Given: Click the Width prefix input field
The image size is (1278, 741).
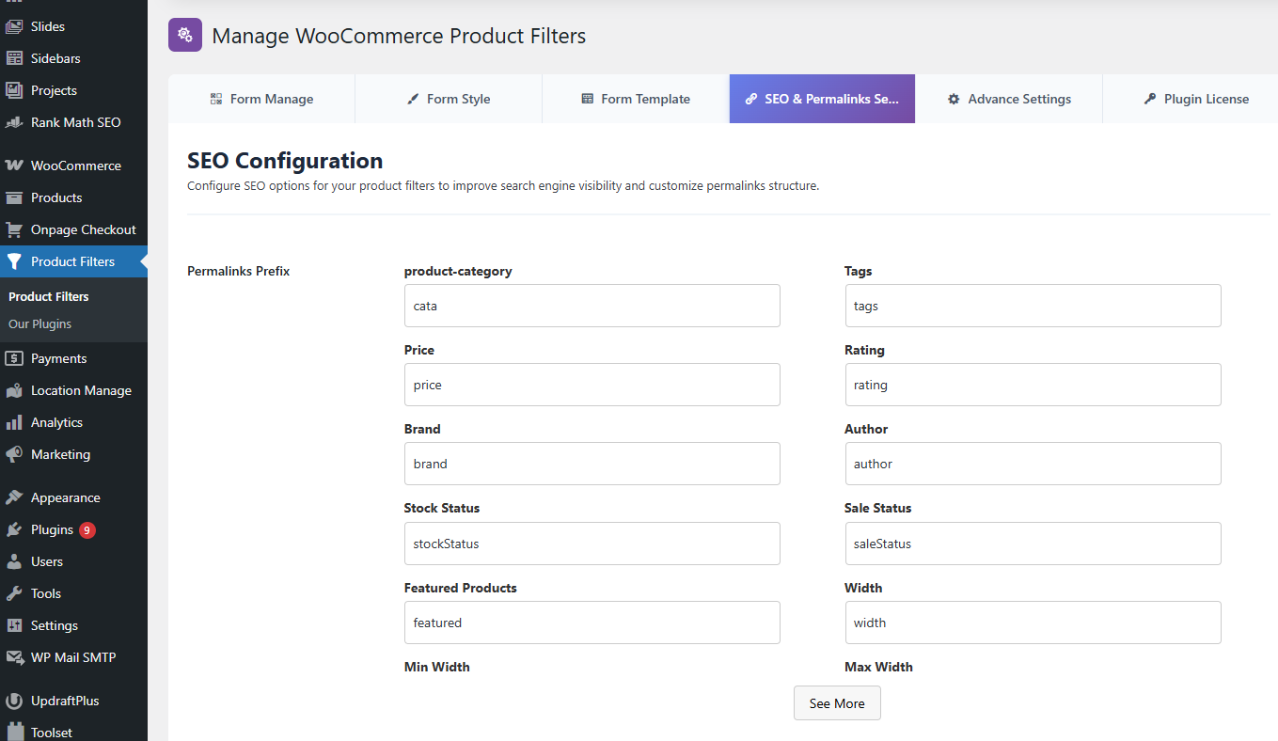Looking at the screenshot, I should coord(1033,623).
